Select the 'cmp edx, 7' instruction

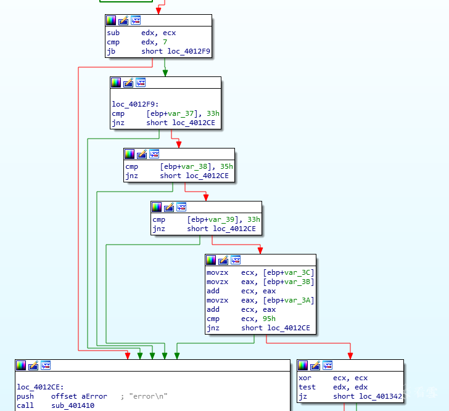137,42
